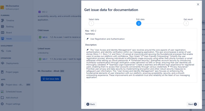Open Deployments under Operations

12,63
